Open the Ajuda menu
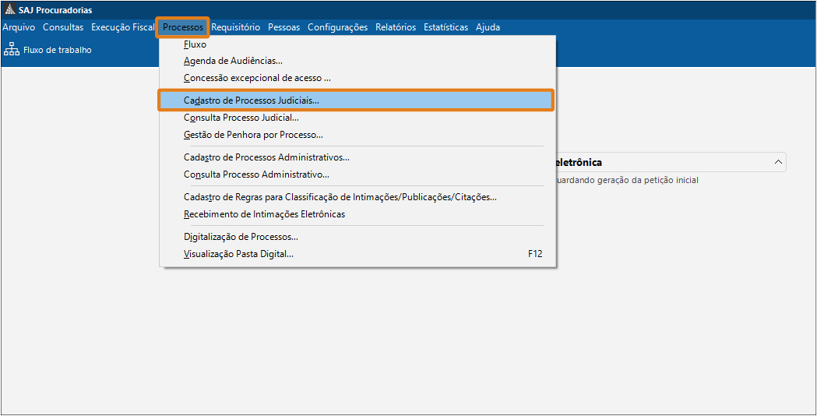 tap(488, 27)
